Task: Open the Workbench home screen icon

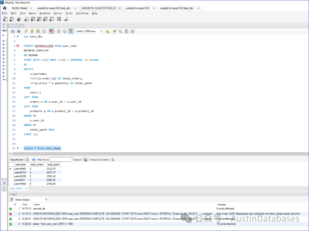Action: coord(5,8)
